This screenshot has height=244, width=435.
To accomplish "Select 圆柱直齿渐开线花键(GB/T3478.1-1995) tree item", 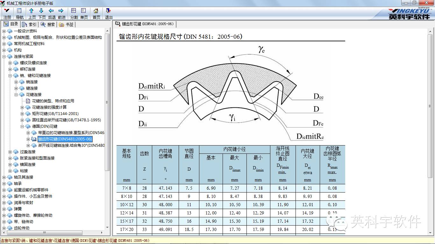I will pos(67,120).
